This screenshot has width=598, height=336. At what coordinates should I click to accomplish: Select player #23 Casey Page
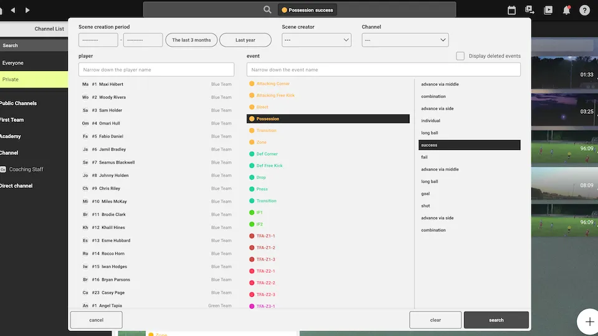coord(156,292)
